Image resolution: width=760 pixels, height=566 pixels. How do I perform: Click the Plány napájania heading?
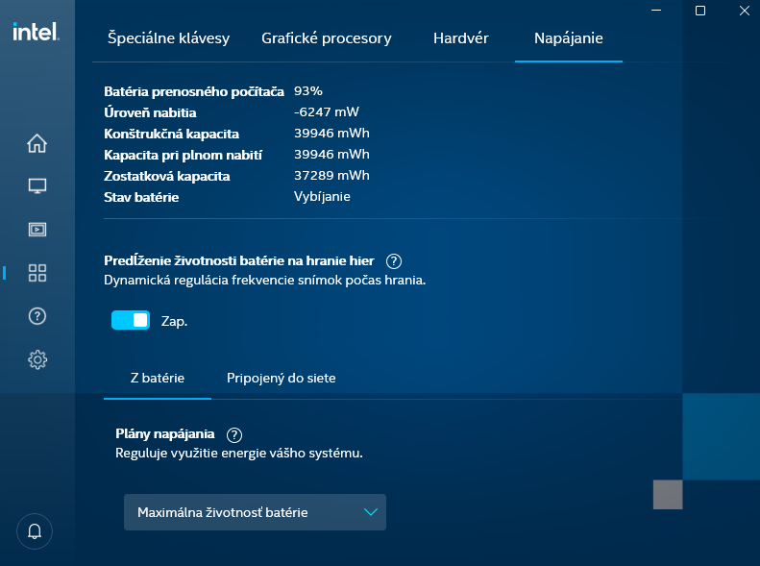165,433
